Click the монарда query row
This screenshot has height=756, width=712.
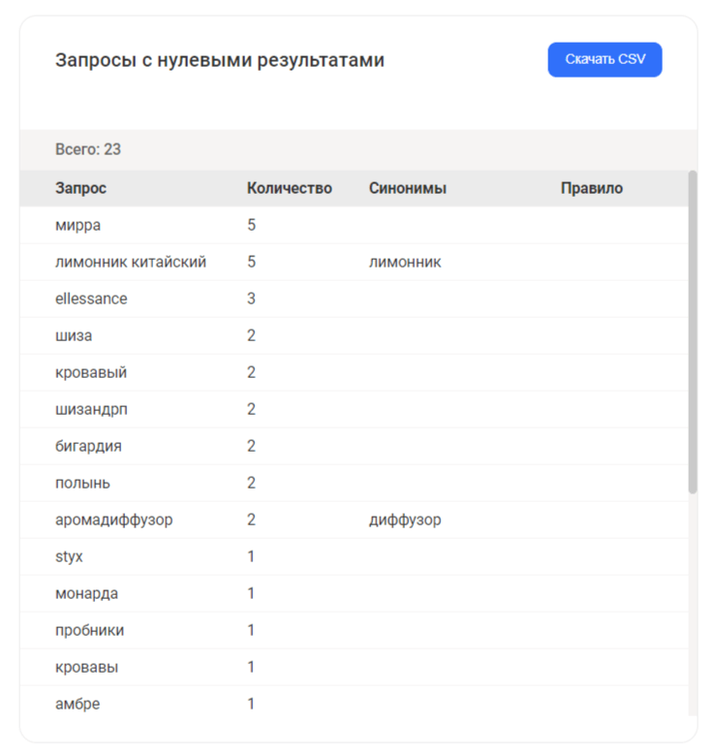355,593
